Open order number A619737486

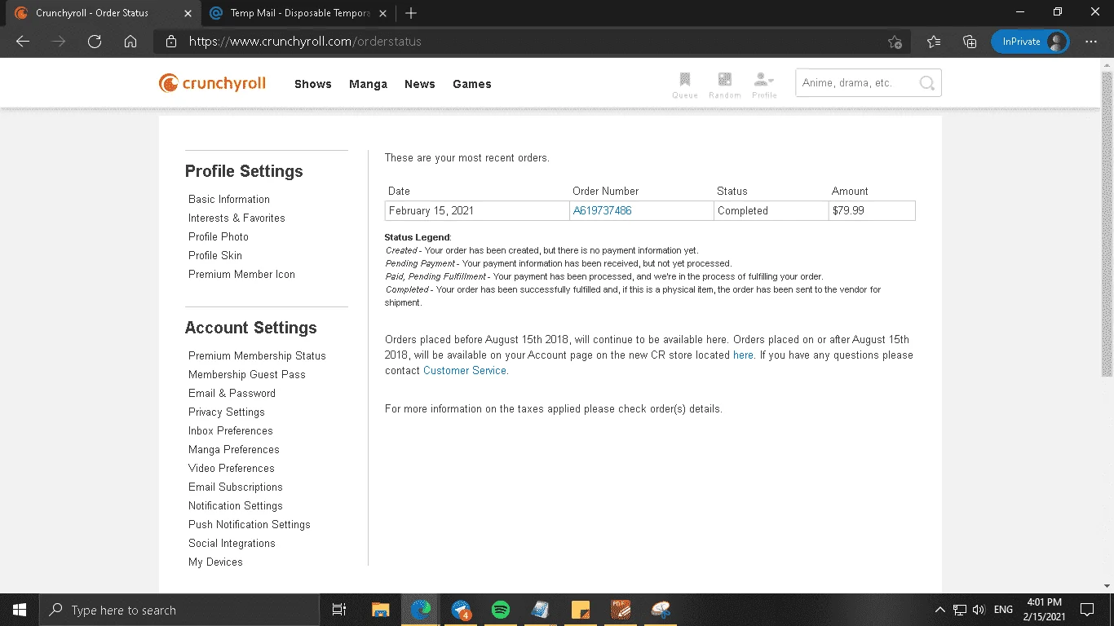[x=602, y=210]
